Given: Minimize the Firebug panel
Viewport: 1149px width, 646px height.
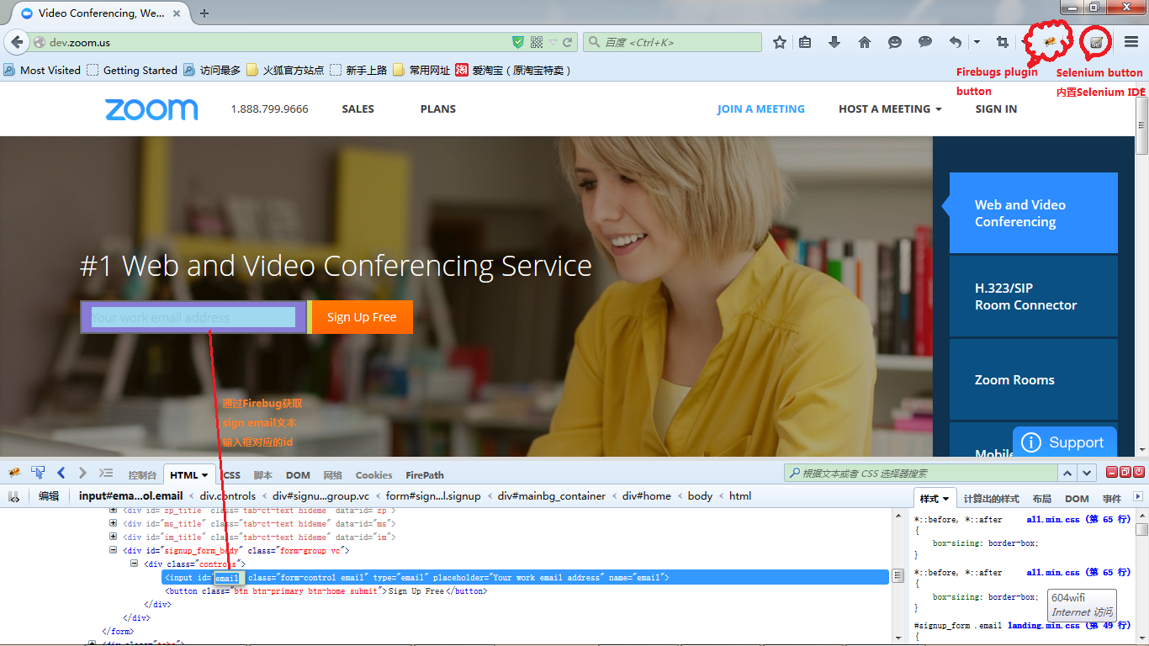Looking at the screenshot, I should pyautogui.click(x=1112, y=473).
